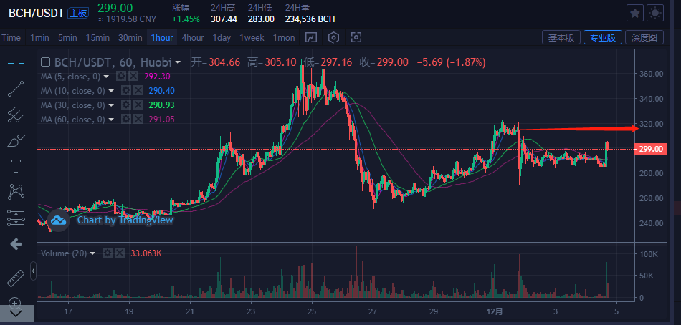Select the 1hour interval

[161, 38]
